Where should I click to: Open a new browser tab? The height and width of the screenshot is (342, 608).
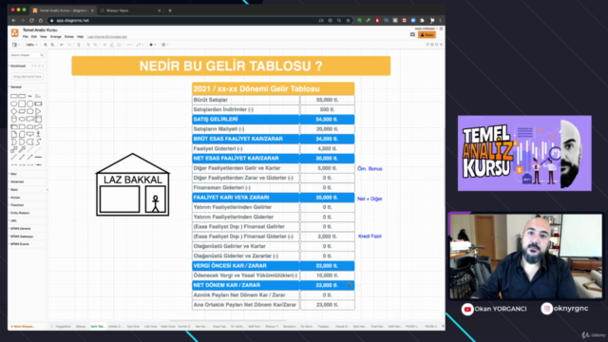(170, 10)
